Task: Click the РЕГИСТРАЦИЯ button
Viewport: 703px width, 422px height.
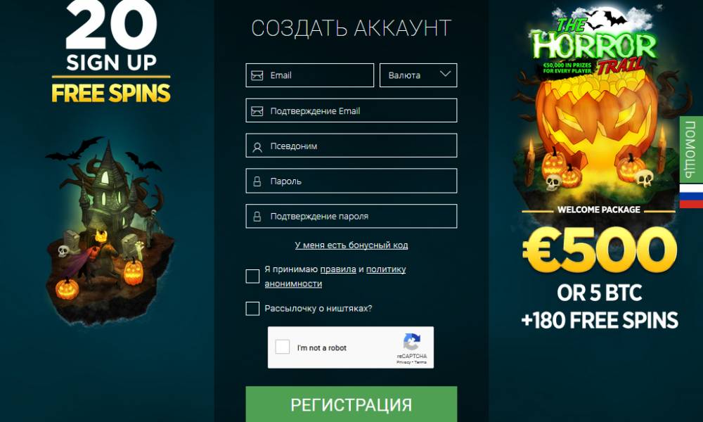Action: click(351, 404)
